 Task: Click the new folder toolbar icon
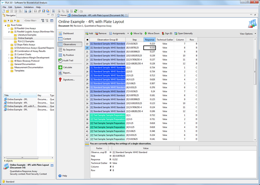(7, 11)
